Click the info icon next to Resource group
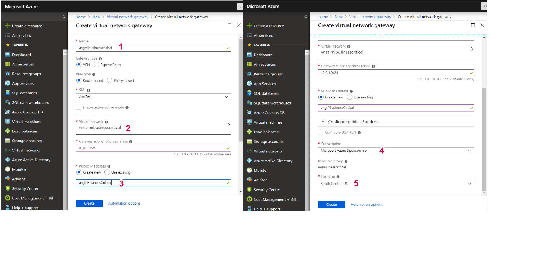The width and height of the screenshot is (551, 273). (346, 161)
